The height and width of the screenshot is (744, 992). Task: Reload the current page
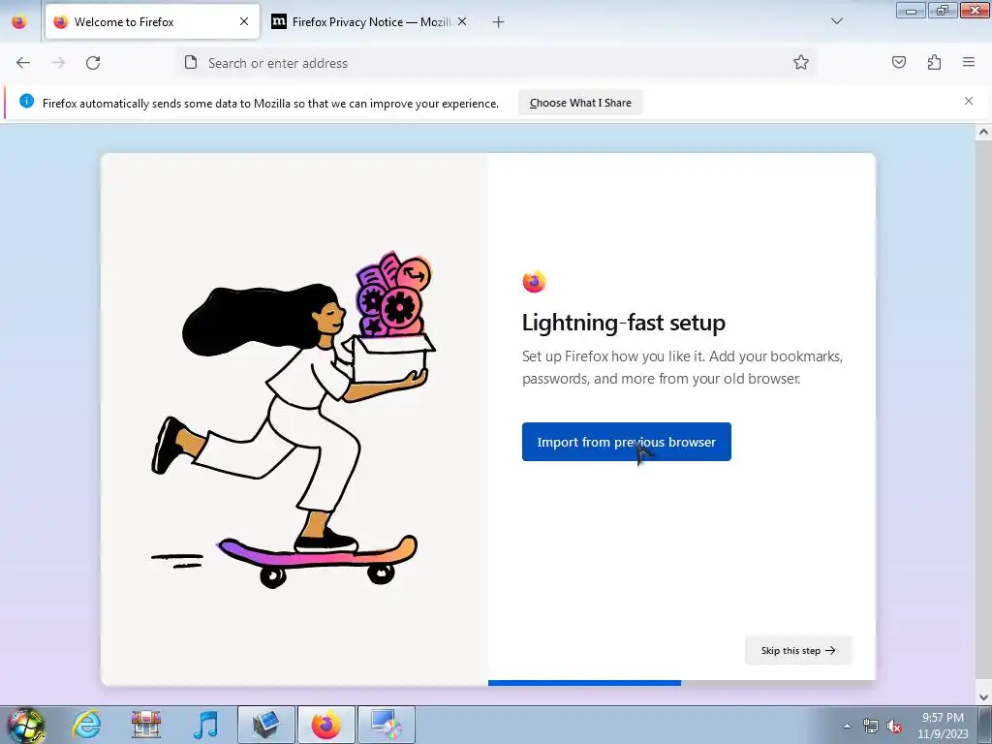[x=93, y=63]
